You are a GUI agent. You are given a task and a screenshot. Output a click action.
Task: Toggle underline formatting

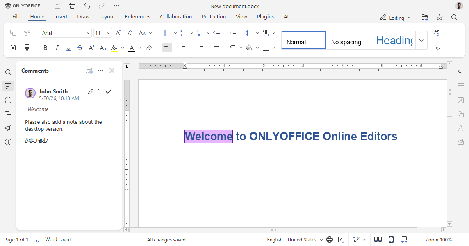[68, 48]
